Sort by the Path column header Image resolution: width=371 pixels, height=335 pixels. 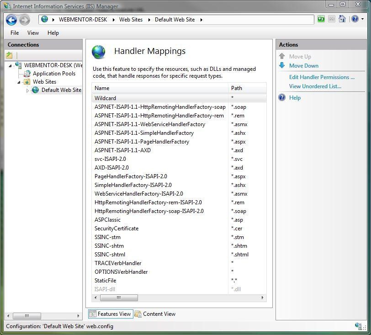(248, 88)
